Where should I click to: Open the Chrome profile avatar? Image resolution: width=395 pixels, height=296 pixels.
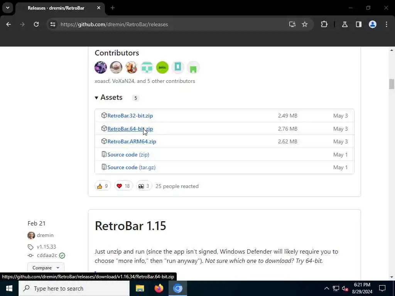coord(373,24)
